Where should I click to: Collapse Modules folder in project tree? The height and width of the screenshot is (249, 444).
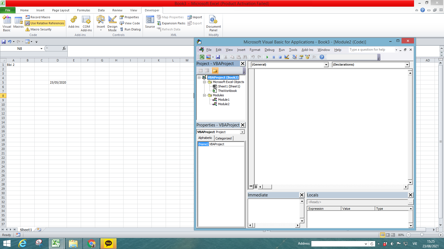(205, 95)
